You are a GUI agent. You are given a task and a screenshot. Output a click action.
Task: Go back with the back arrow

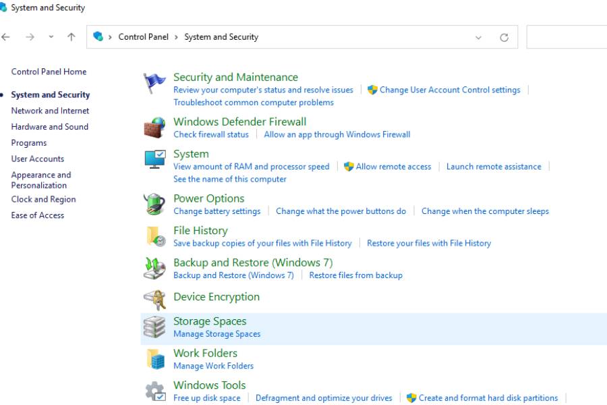pos(6,37)
